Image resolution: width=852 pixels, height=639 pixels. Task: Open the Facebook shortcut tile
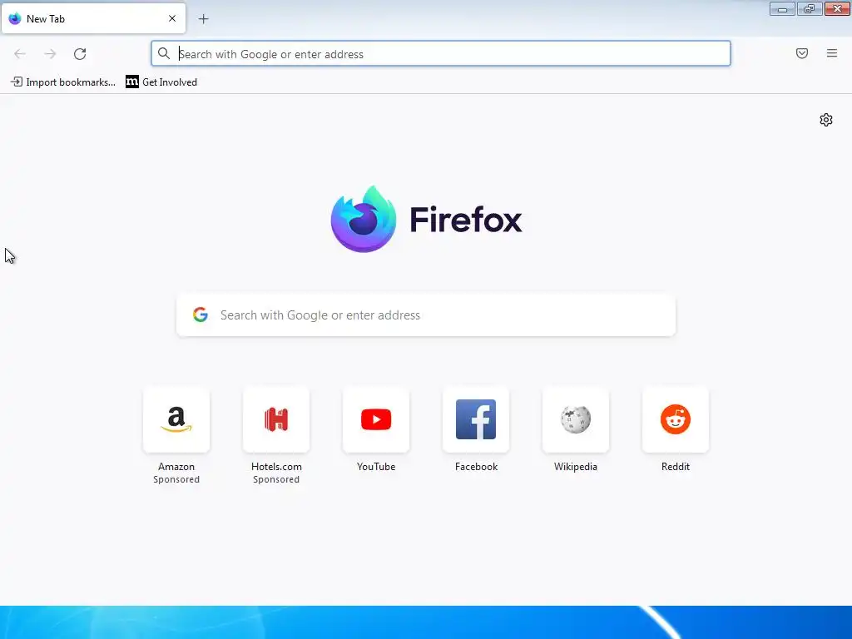tap(476, 419)
